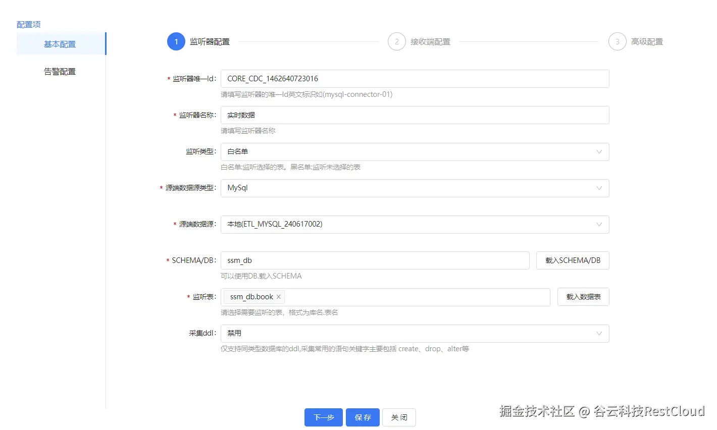Click hint text 可以使用DB.载入SCHEMA
This screenshot has width=717, height=430.
click(x=261, y=276)
